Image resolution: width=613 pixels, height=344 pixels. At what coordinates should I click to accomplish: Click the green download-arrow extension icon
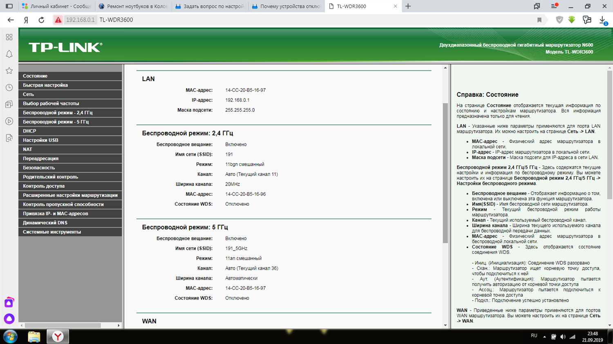click(571, 20)
